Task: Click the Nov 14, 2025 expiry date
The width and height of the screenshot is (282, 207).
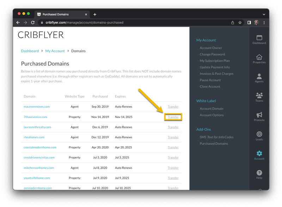Action: [124, 117]
